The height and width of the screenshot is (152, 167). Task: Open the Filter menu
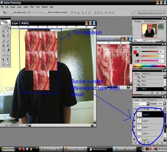tap(32, 7)
